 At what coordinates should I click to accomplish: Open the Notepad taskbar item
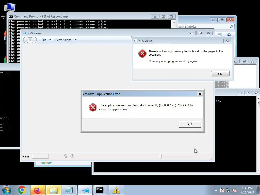click(69, 190)
